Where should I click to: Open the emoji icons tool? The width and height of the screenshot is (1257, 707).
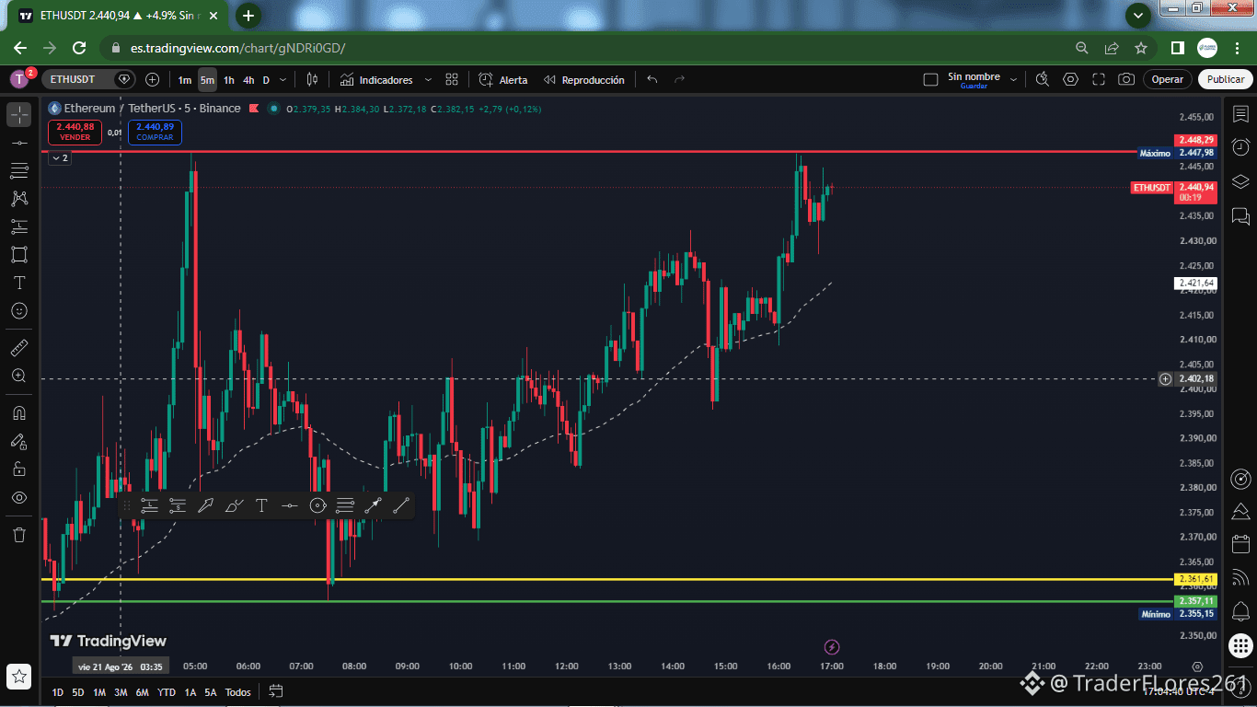(x=19, y=311)
